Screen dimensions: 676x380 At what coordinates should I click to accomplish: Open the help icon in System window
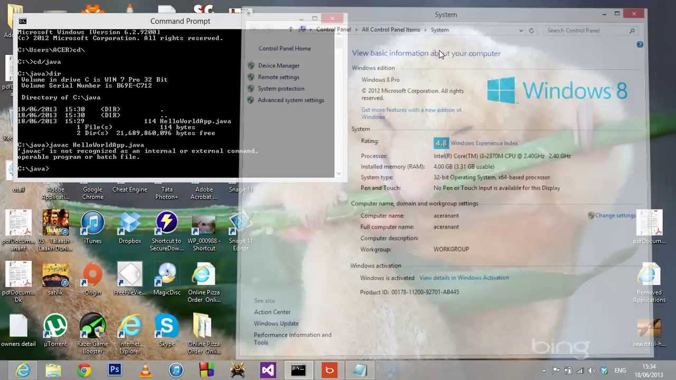click(x=640, y=45)
